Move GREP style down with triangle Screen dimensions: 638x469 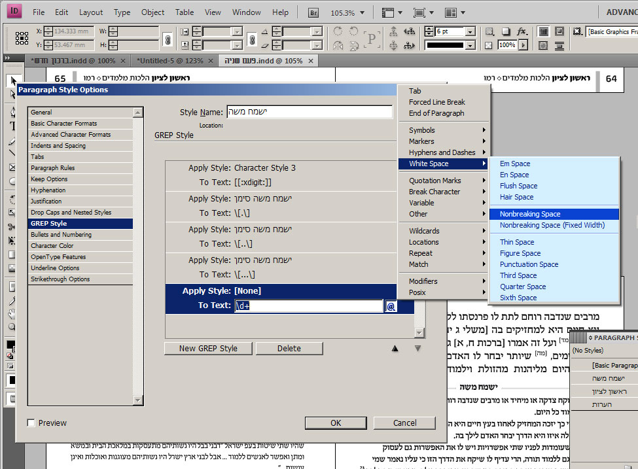(418, 349)
